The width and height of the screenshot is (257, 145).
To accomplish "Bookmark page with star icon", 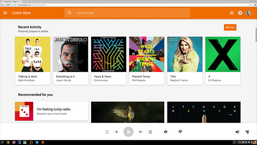I will [252, 5].
